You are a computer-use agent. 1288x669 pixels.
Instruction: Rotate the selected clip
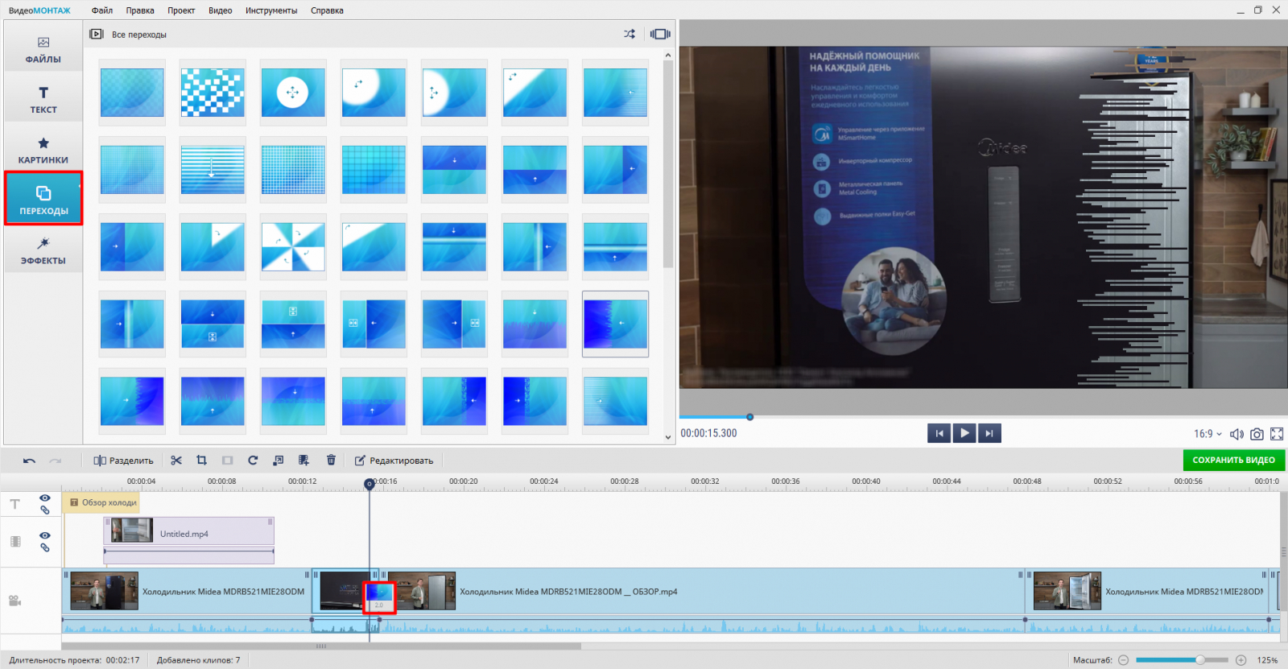click(x=253, y=460)
